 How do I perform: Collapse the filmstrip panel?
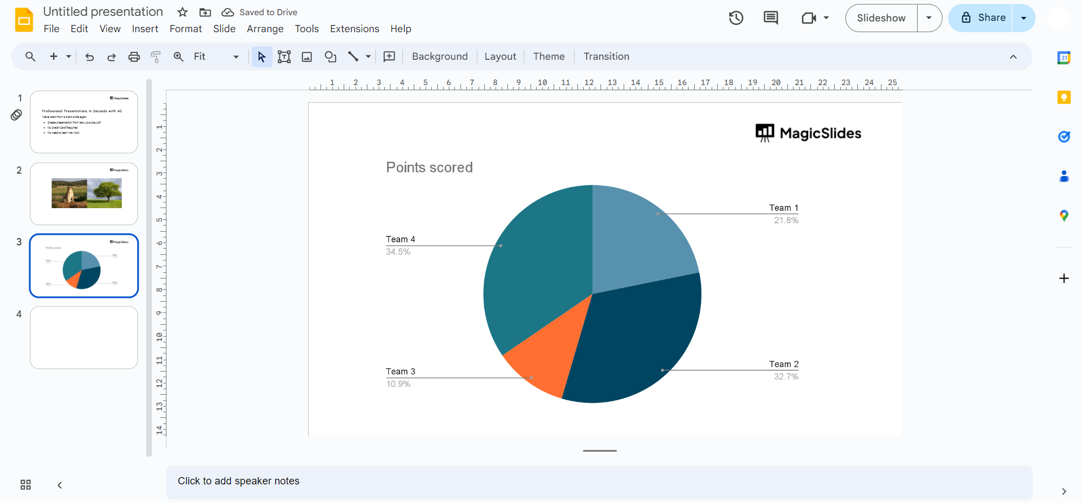[x=60, y=485]
